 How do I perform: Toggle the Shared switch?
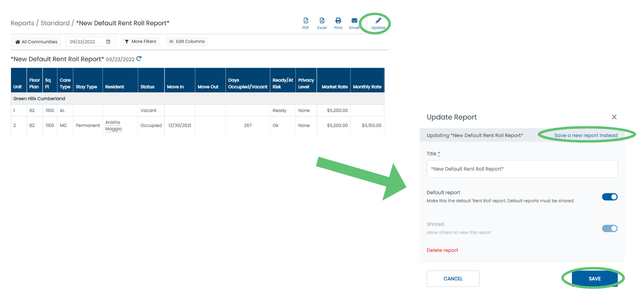pyautogui.click(x=609, y=228)
